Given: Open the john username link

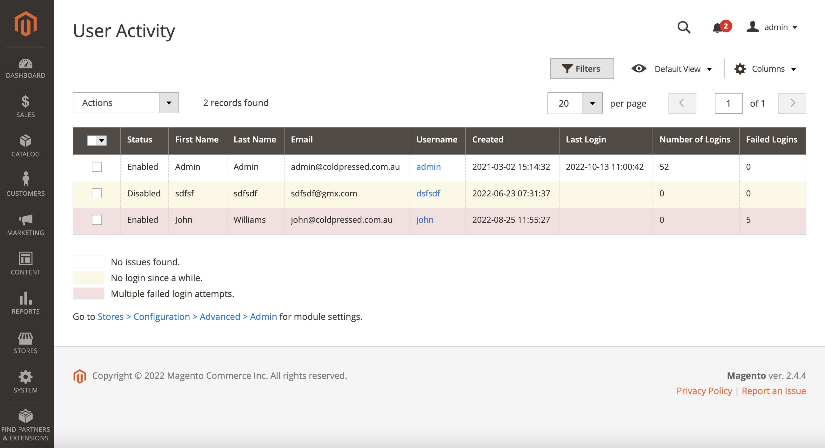Looking at the screenshot, I should [425, 220].
